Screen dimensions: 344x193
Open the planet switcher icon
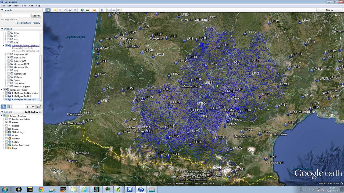[94, 10]
